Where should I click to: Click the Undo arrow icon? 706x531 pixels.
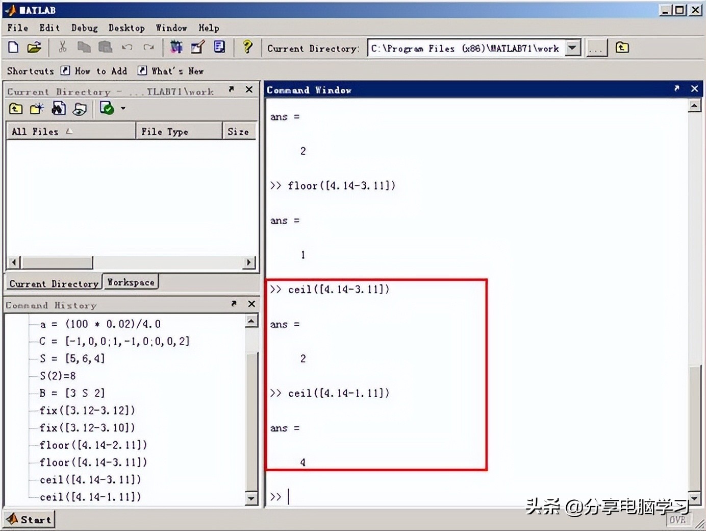(x=127, y=47)
